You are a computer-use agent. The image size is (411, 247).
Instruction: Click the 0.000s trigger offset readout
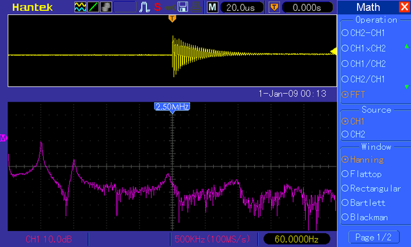[308, 7]
